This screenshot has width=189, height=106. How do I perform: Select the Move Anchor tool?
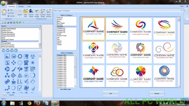click(x=48, y=13)
